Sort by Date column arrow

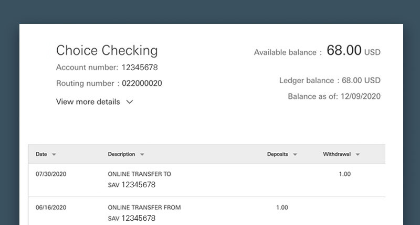click(x=54, y=154)
